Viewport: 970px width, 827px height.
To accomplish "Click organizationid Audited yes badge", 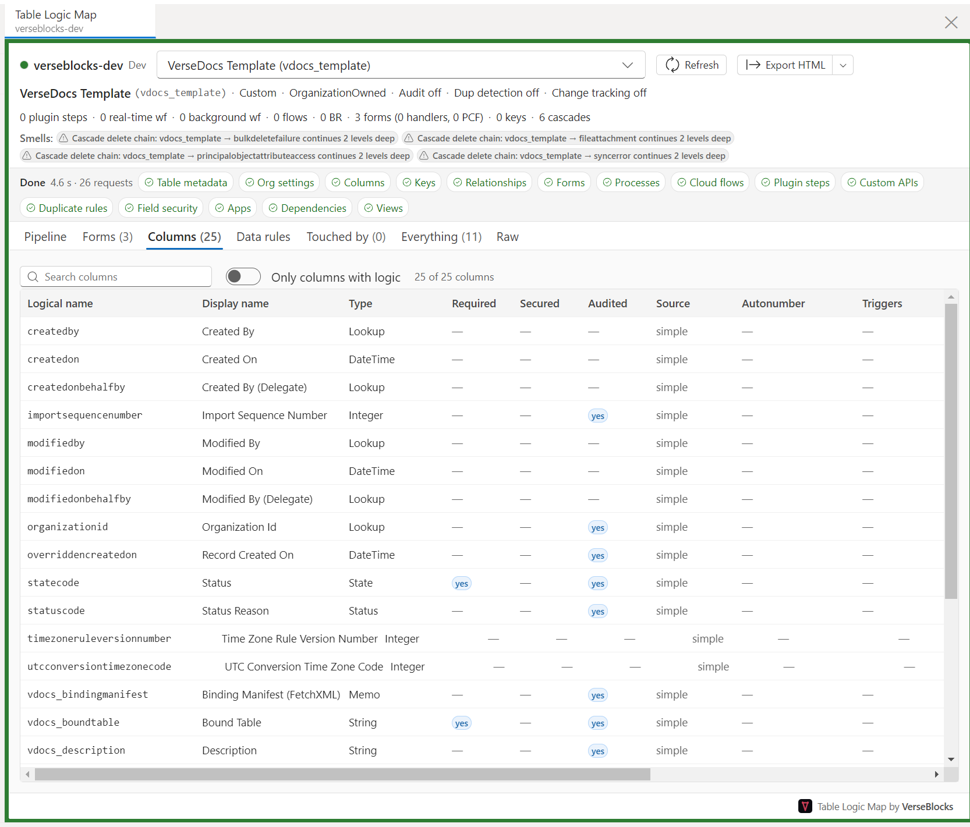I will [x=598, y=527].
